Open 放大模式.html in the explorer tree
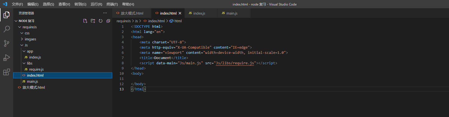Image resolution: width=449 pixels, height=117 pixels. [x=63, y=87]
